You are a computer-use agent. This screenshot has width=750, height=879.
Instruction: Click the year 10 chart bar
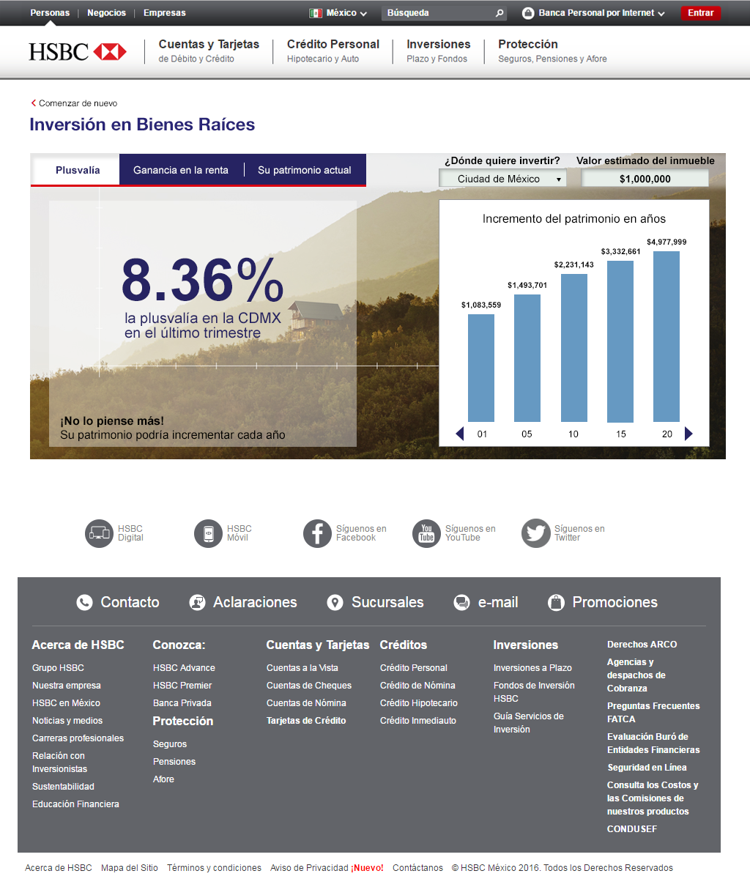click(x=574, y=348)
